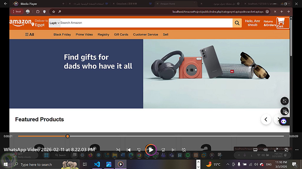Screen dimensions: 302x169
Task: Toggle repeat mode in Media Player
Action: coord(184,150)
